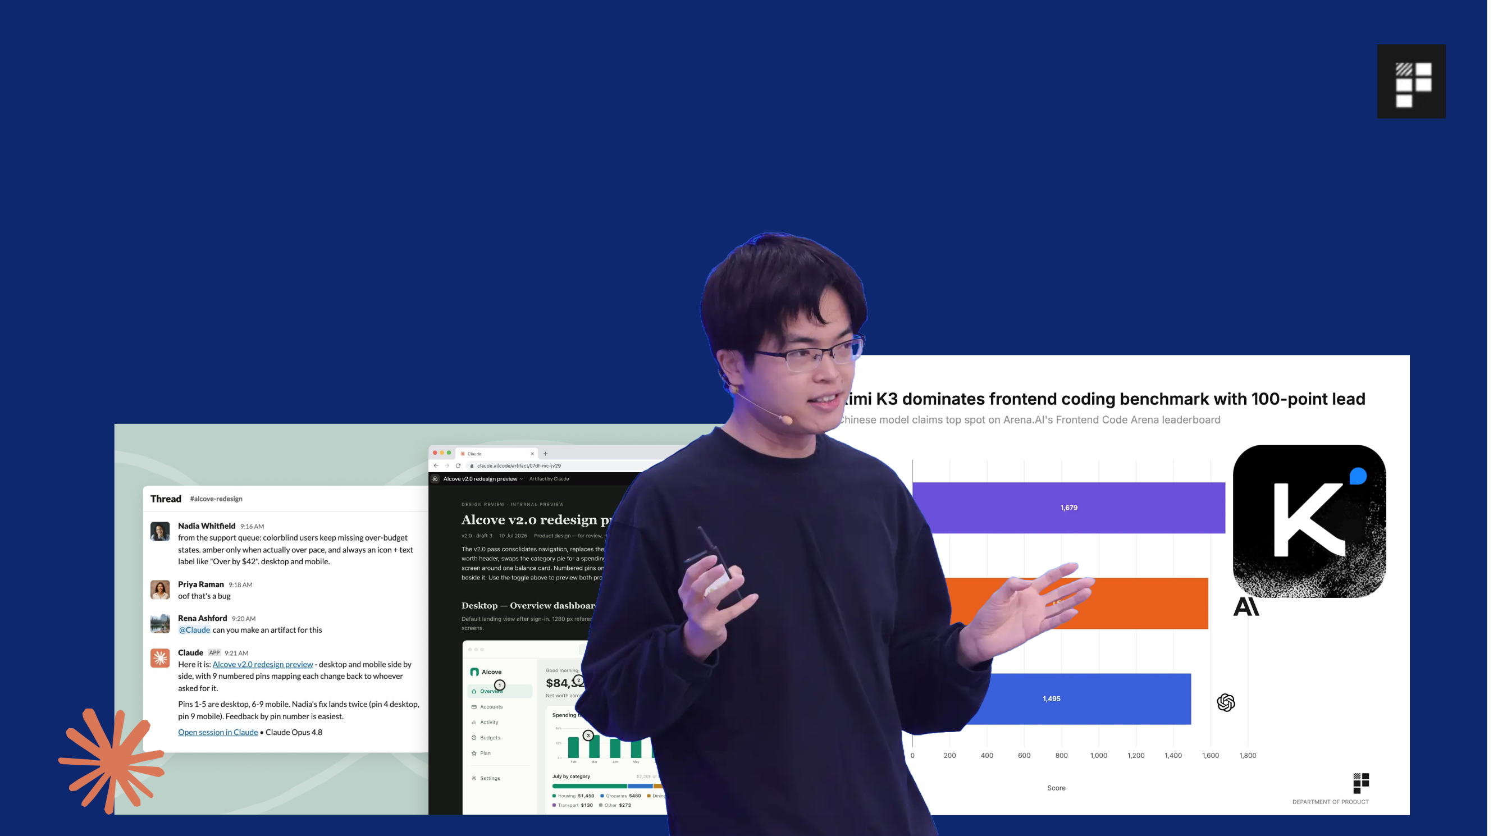Viewport: 1507px width, 836px height.
Task: Select numbered pin 1 on the sidebar
Action: tap(499, 685)
